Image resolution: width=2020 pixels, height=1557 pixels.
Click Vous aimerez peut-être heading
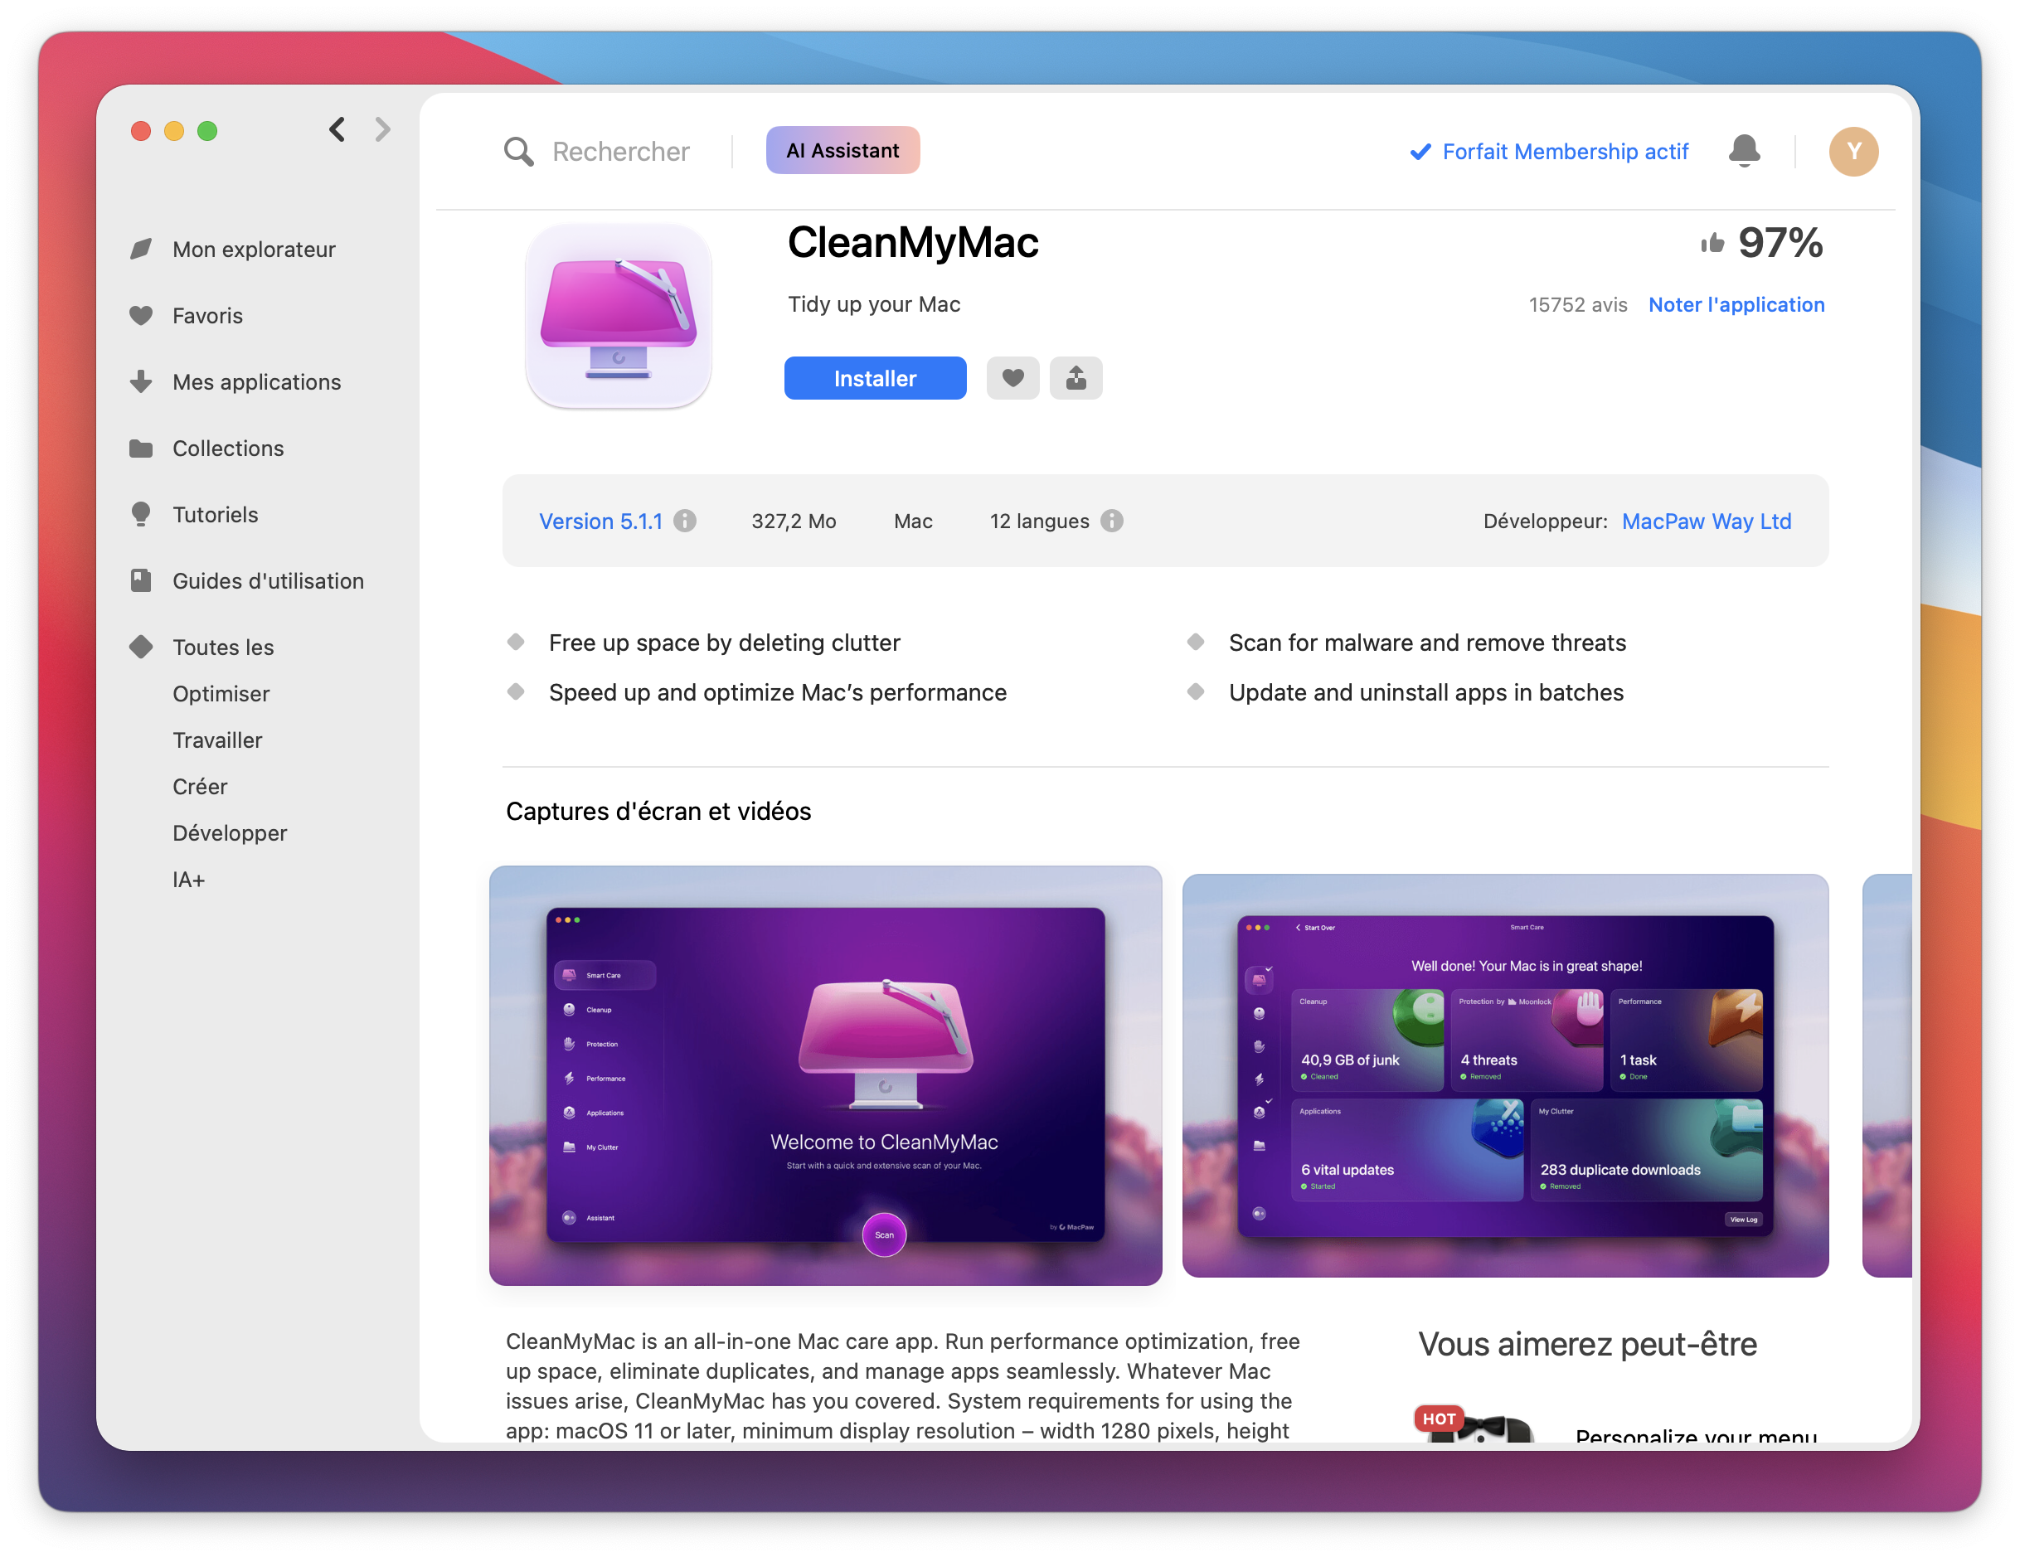coord(1587,1345)
